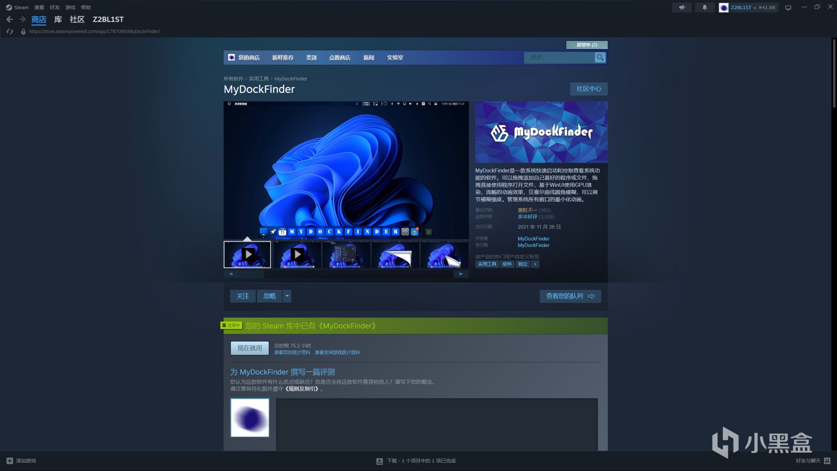The height and width of the screenshot is (471, 837).
Task: Launch with 现在就用 button
Action: [250, 348]
